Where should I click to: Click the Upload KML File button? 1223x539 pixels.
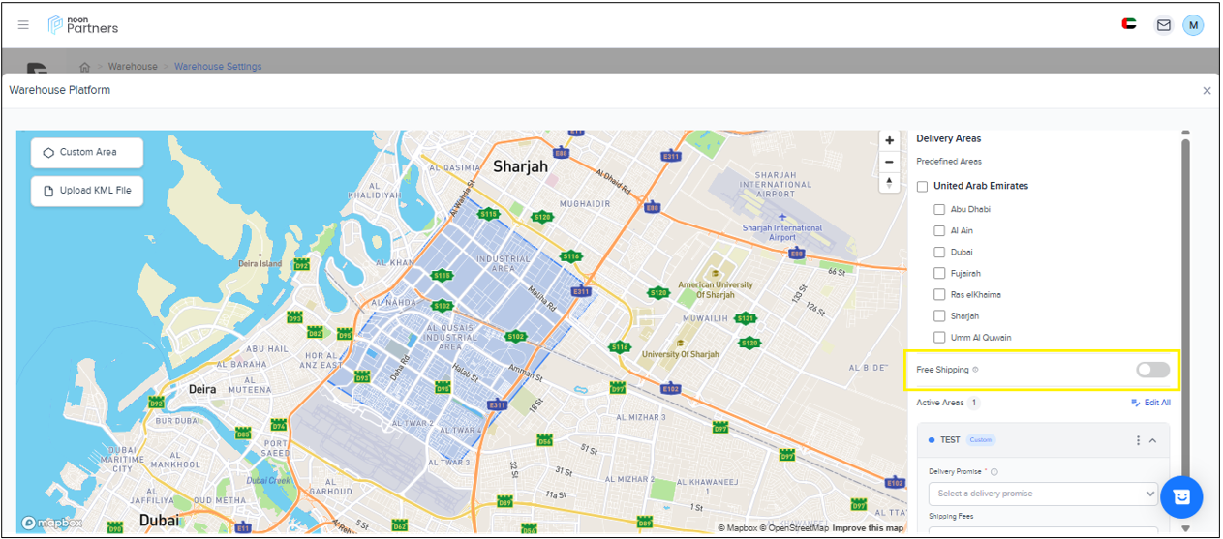[87, 191]
